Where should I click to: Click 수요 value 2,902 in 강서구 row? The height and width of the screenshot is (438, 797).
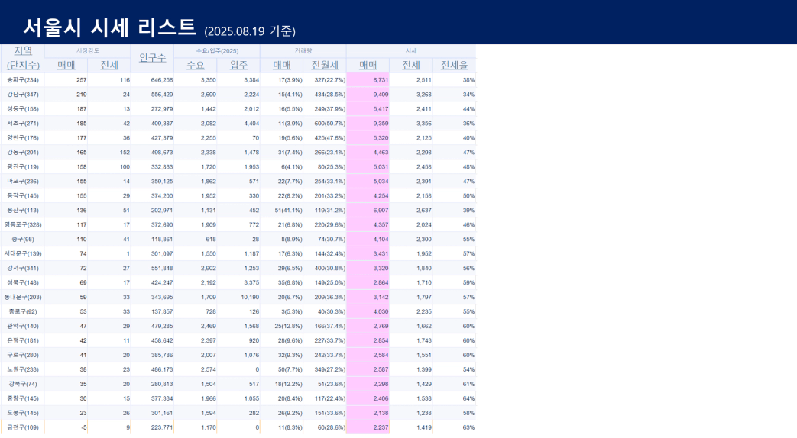[208, 268]
